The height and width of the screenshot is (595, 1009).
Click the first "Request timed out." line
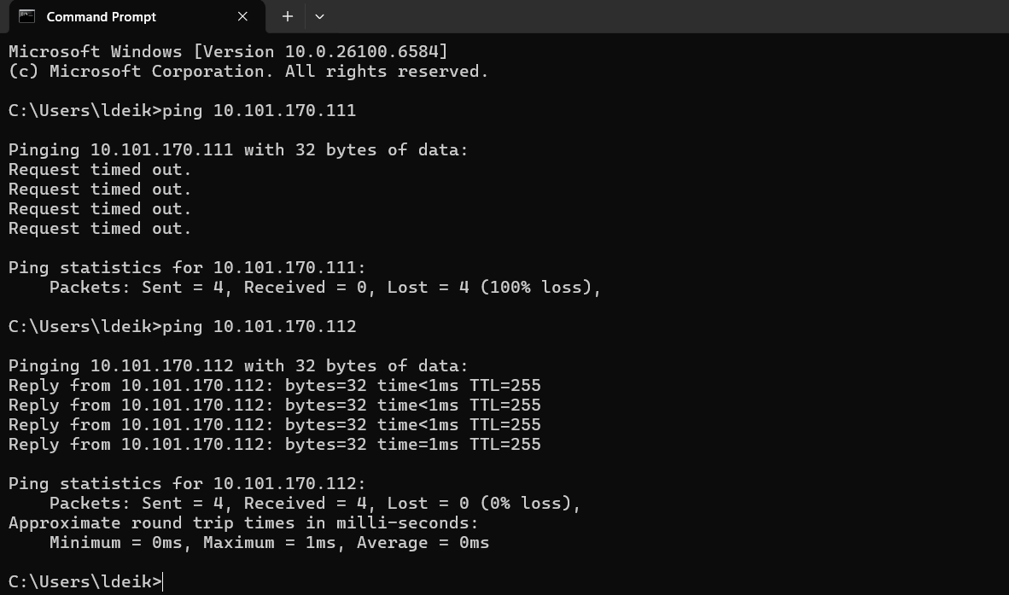coord(100,170)
